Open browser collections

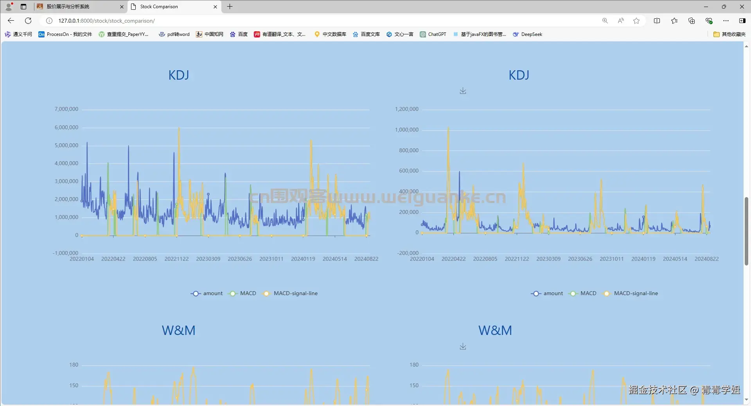click(692, 21)
